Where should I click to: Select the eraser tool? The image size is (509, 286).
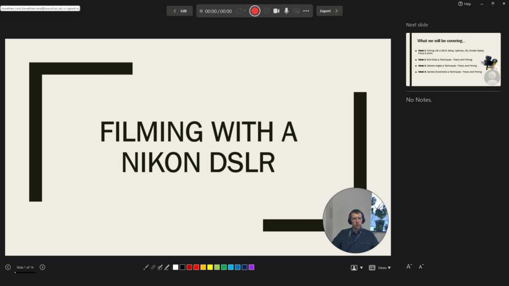[x=153, y=267]
